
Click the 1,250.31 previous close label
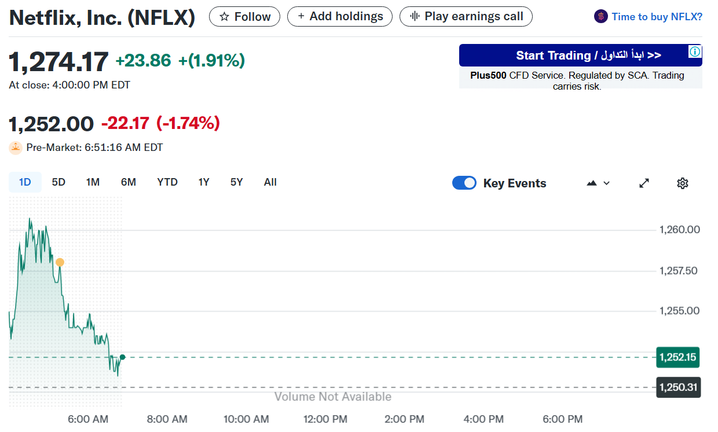coord(678,387)
